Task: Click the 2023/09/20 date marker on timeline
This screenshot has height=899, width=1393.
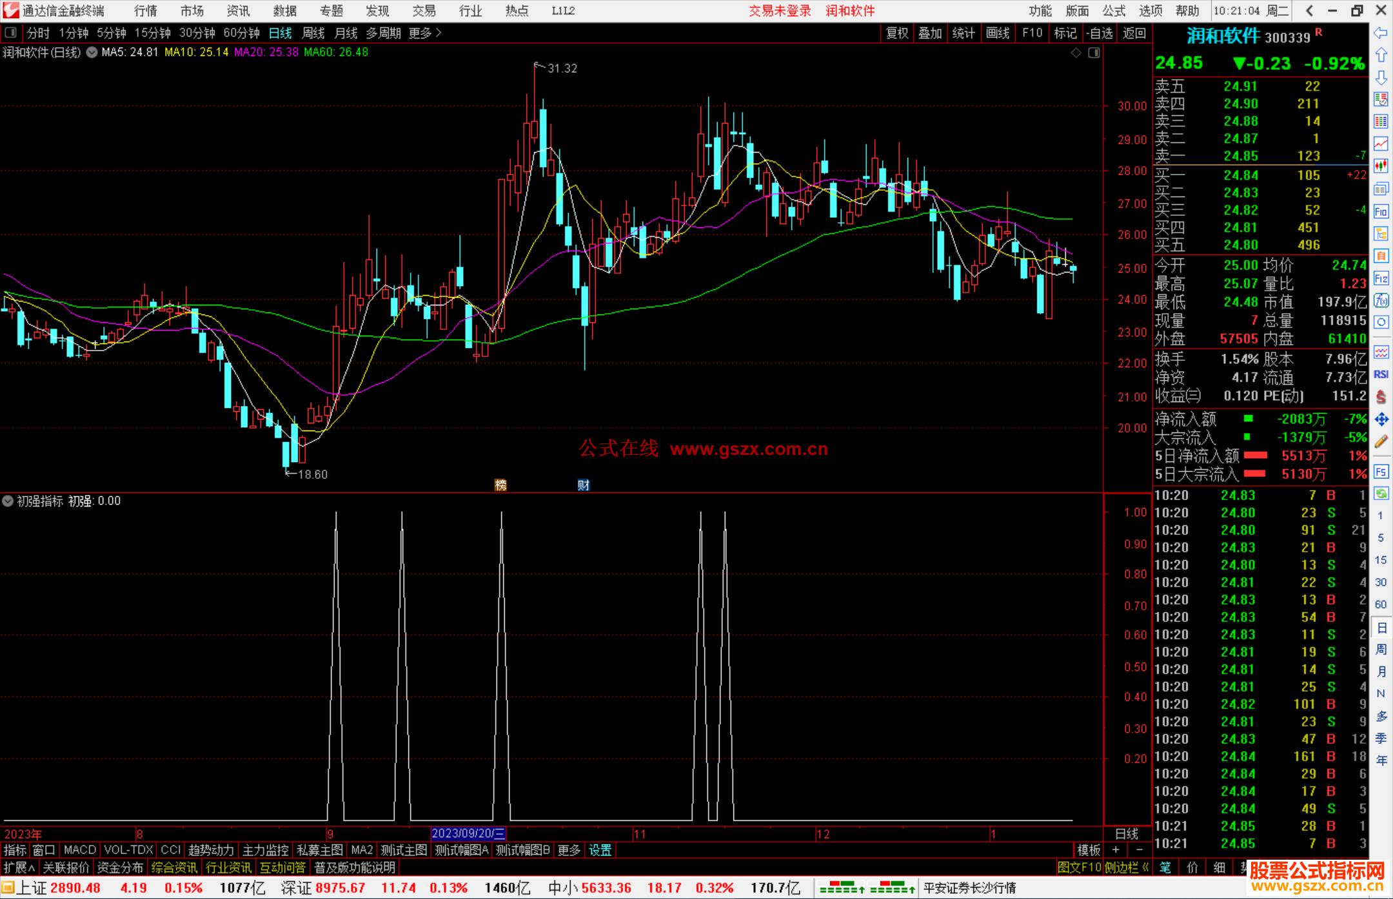Action: [x=468, y=833]
